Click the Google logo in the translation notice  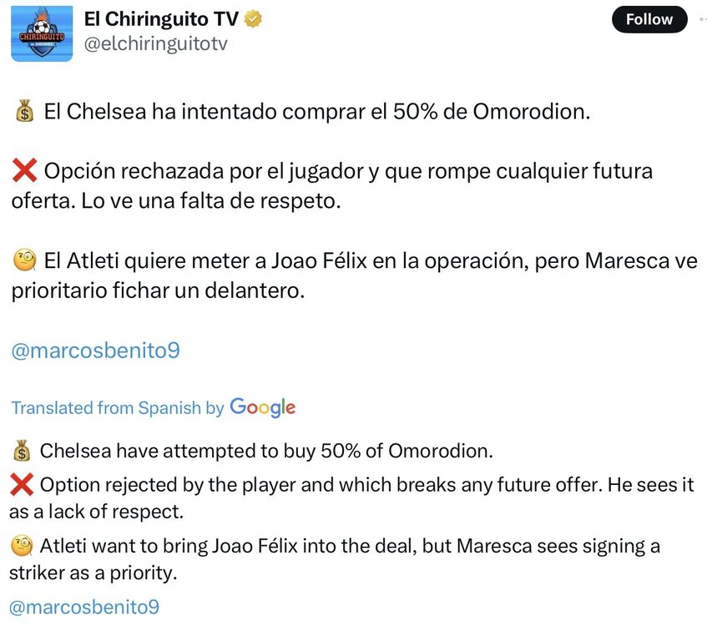(262, 407)
